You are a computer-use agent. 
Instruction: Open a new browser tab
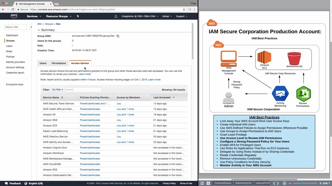(56, 4)
